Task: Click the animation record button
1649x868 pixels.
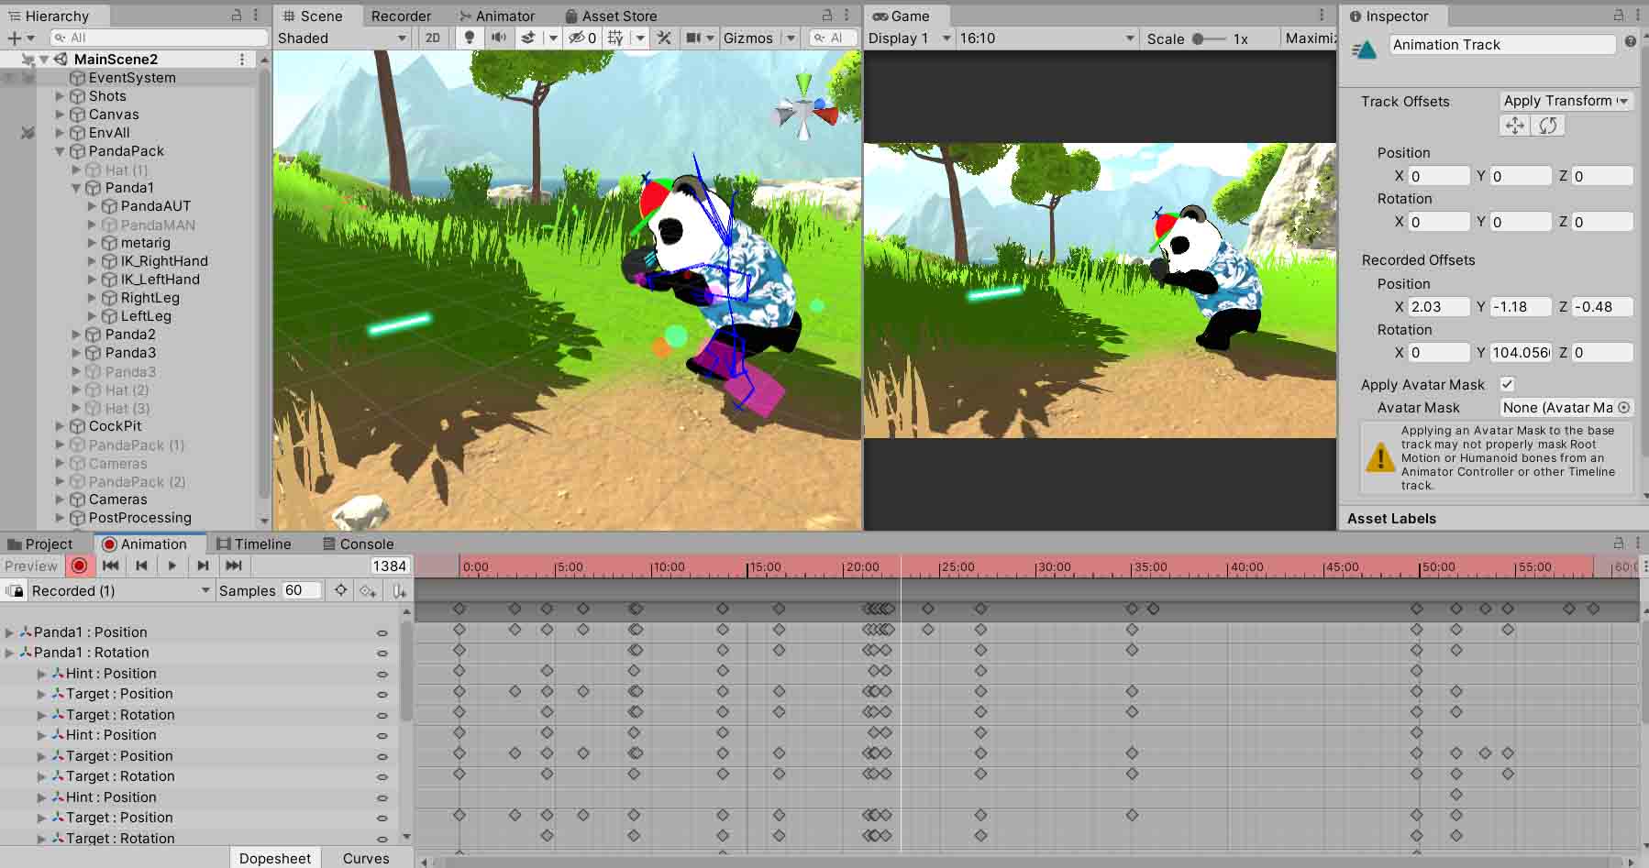Action: pyautogui.click(x=80, y=566)
